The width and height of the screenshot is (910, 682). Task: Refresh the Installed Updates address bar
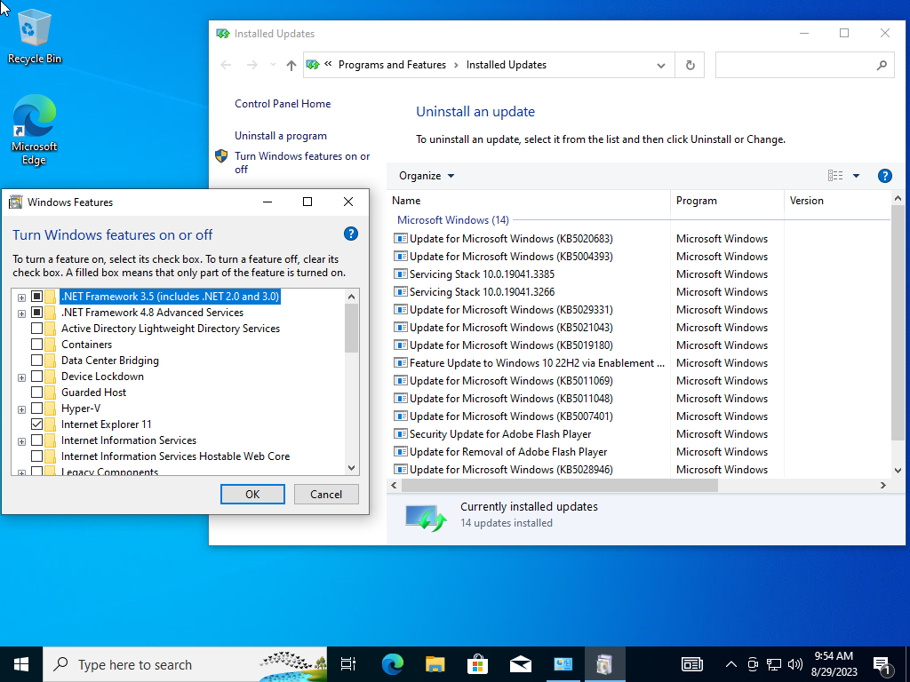pyautogui.click(x=690, y=65)
